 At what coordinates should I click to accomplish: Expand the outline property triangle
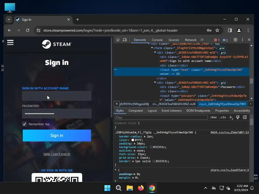[135, 151]
